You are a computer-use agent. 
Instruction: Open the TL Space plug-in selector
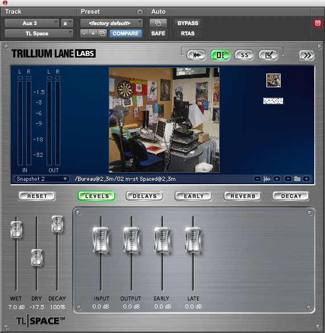[x=39, y=33]
